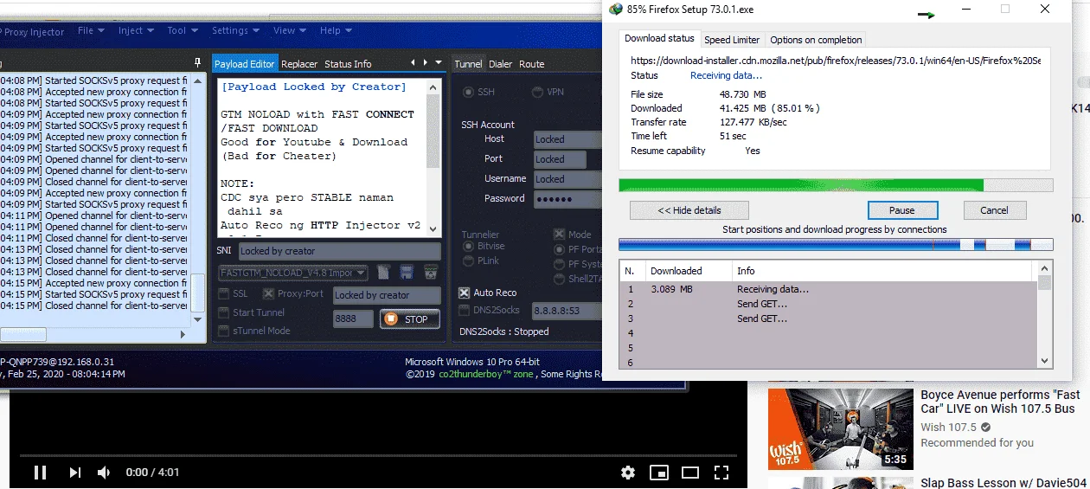Click payload text scrollbar down arrow
1090x489 pixels.
pyautogui.click(x=433, y=228)
